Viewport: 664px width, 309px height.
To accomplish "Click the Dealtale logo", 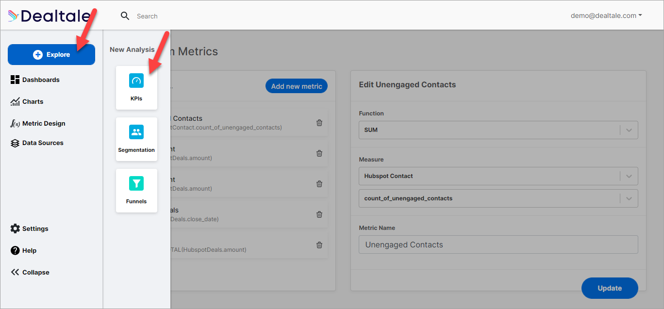I will point(49,16).
